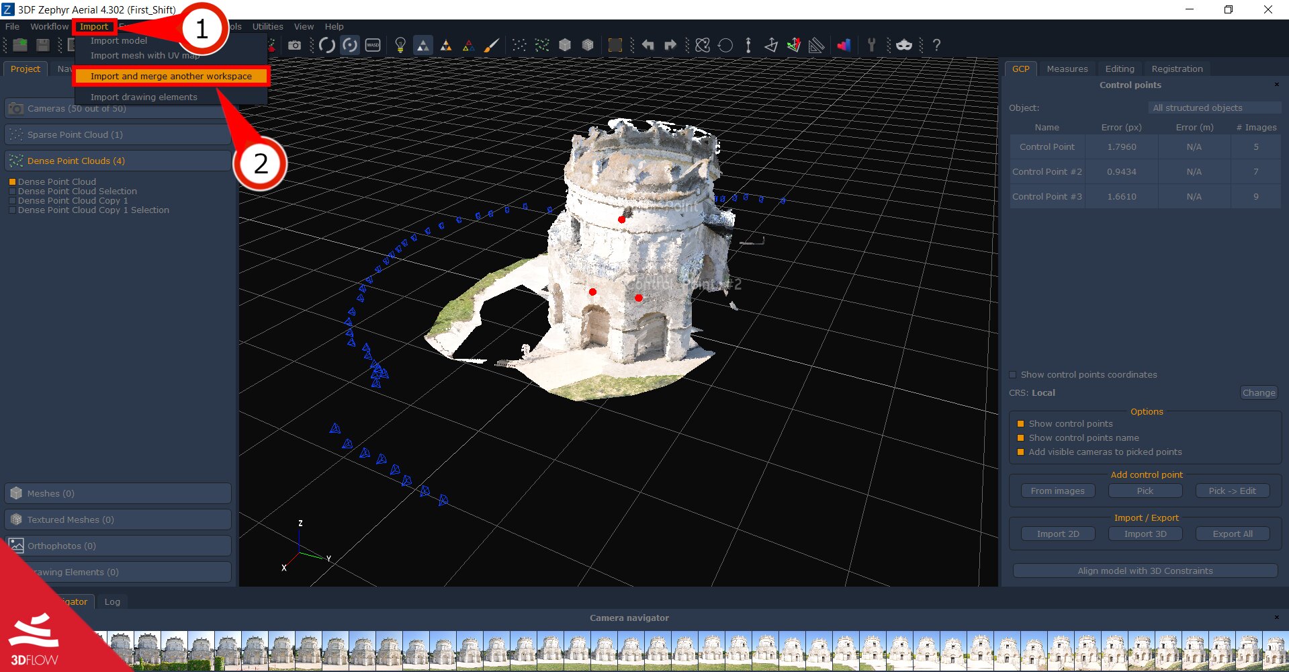Image resolution: width=1289 pixels, height=672 pixels.
Task: Toggle the bounding box icon
Action: coord(615,45)
